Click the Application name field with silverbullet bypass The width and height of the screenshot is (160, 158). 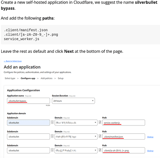(x=29, y=101)
